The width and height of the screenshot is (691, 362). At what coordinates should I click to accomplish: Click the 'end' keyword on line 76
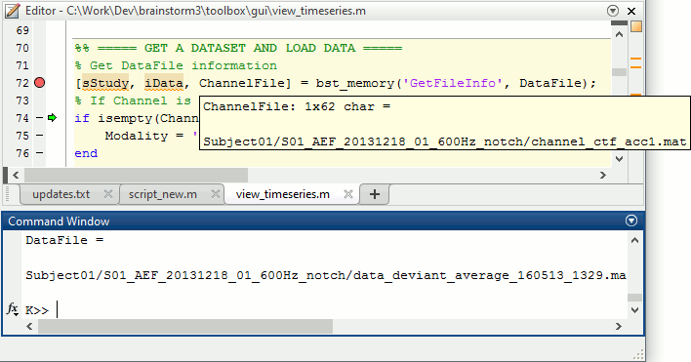pyautogui.click(x=86, y=153)
